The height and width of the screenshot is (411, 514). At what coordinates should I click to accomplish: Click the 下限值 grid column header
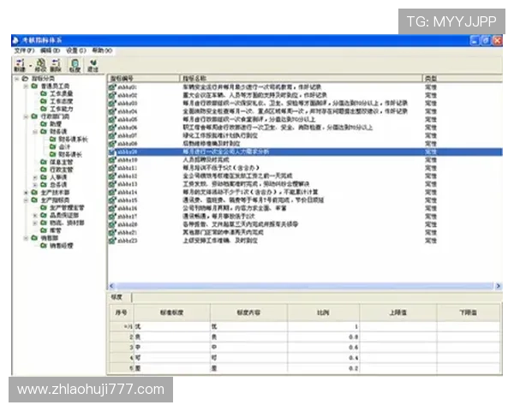[x=468, y=313]
